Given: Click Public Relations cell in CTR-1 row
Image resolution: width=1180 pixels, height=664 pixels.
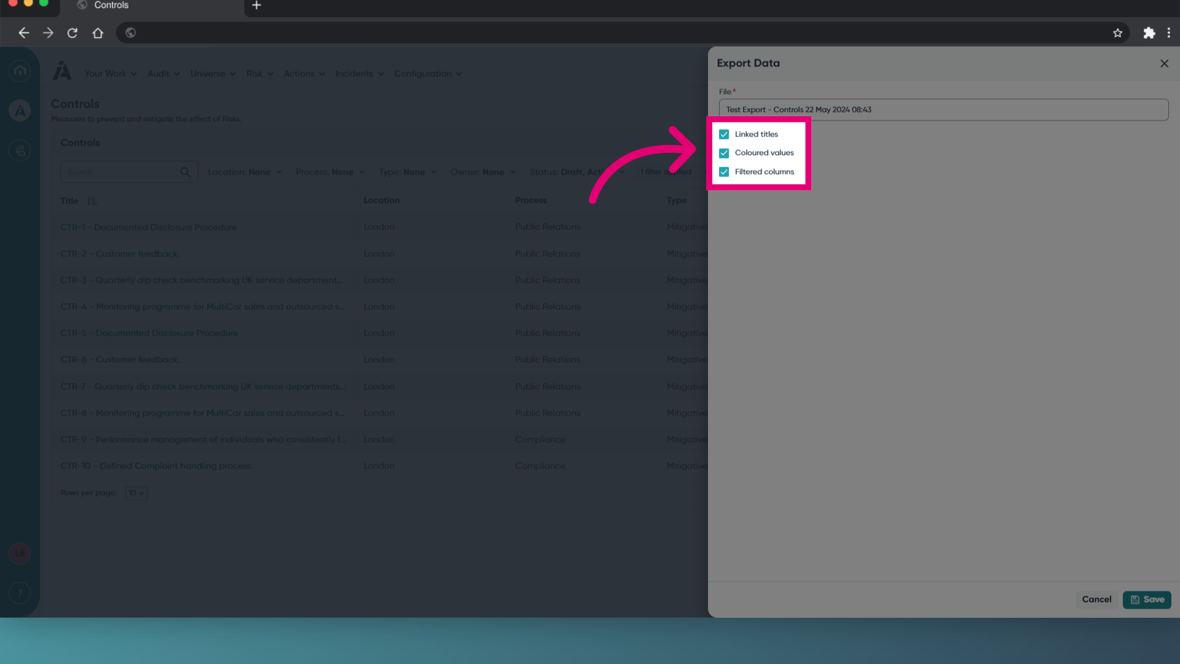Looking at the screenshot, I should click(x=548, y=227).
